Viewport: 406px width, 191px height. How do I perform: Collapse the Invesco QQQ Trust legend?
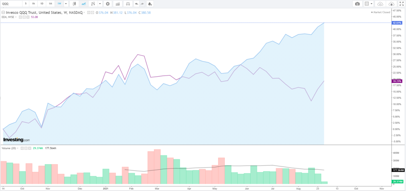coord(3,12)
